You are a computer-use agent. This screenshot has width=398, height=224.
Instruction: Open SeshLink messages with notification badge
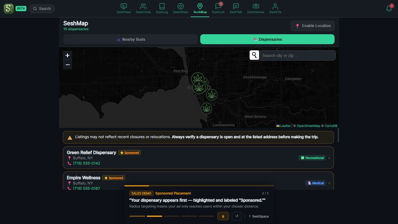pyautogui.click(x=218, y=8)
